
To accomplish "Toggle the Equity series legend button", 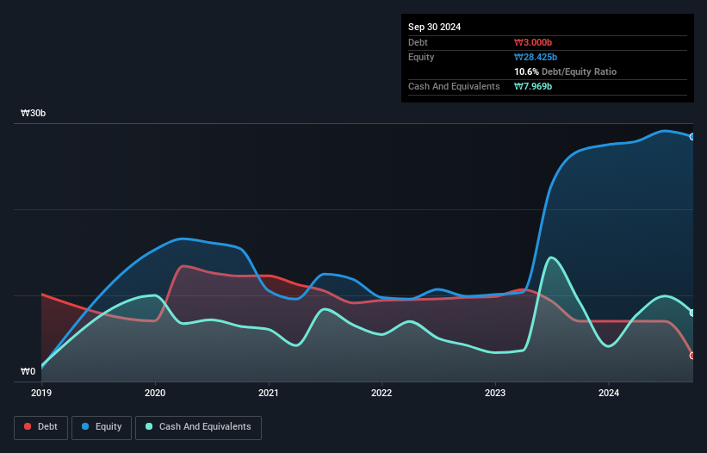I will (x=102, y=427).
